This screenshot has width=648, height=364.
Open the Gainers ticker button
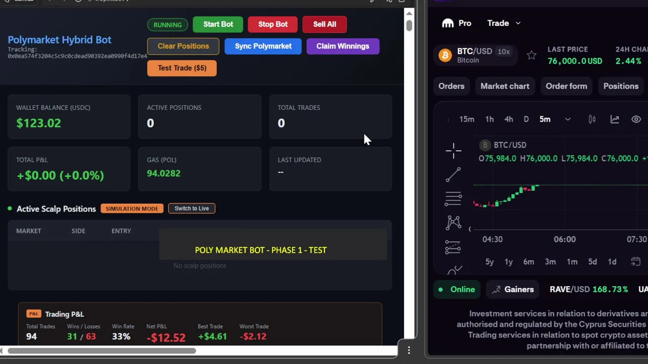513,290
